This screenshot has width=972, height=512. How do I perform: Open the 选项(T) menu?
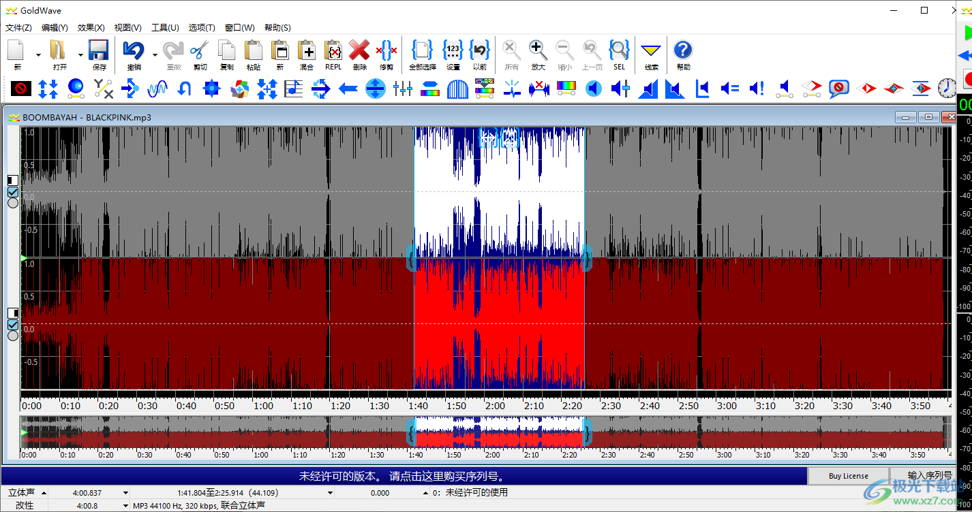[202, 28]
